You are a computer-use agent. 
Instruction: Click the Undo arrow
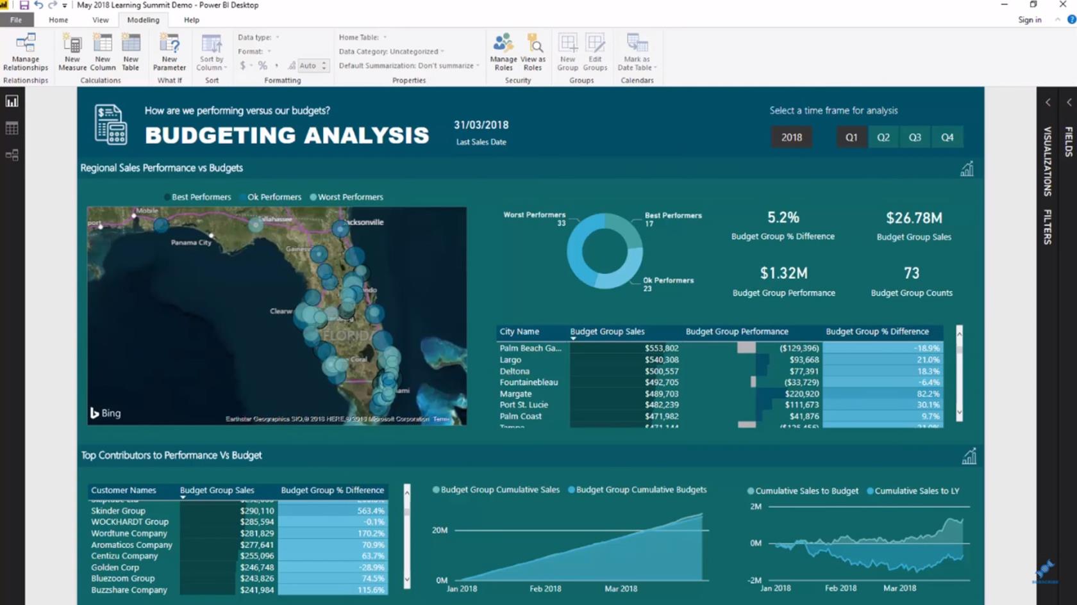38,5
